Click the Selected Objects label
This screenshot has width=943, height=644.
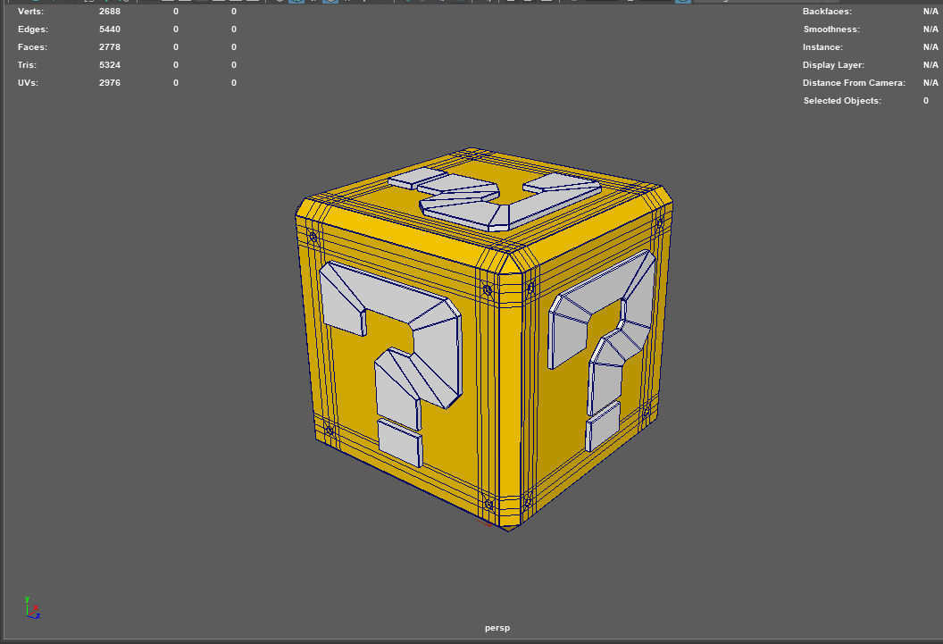(x=842, y=101)
